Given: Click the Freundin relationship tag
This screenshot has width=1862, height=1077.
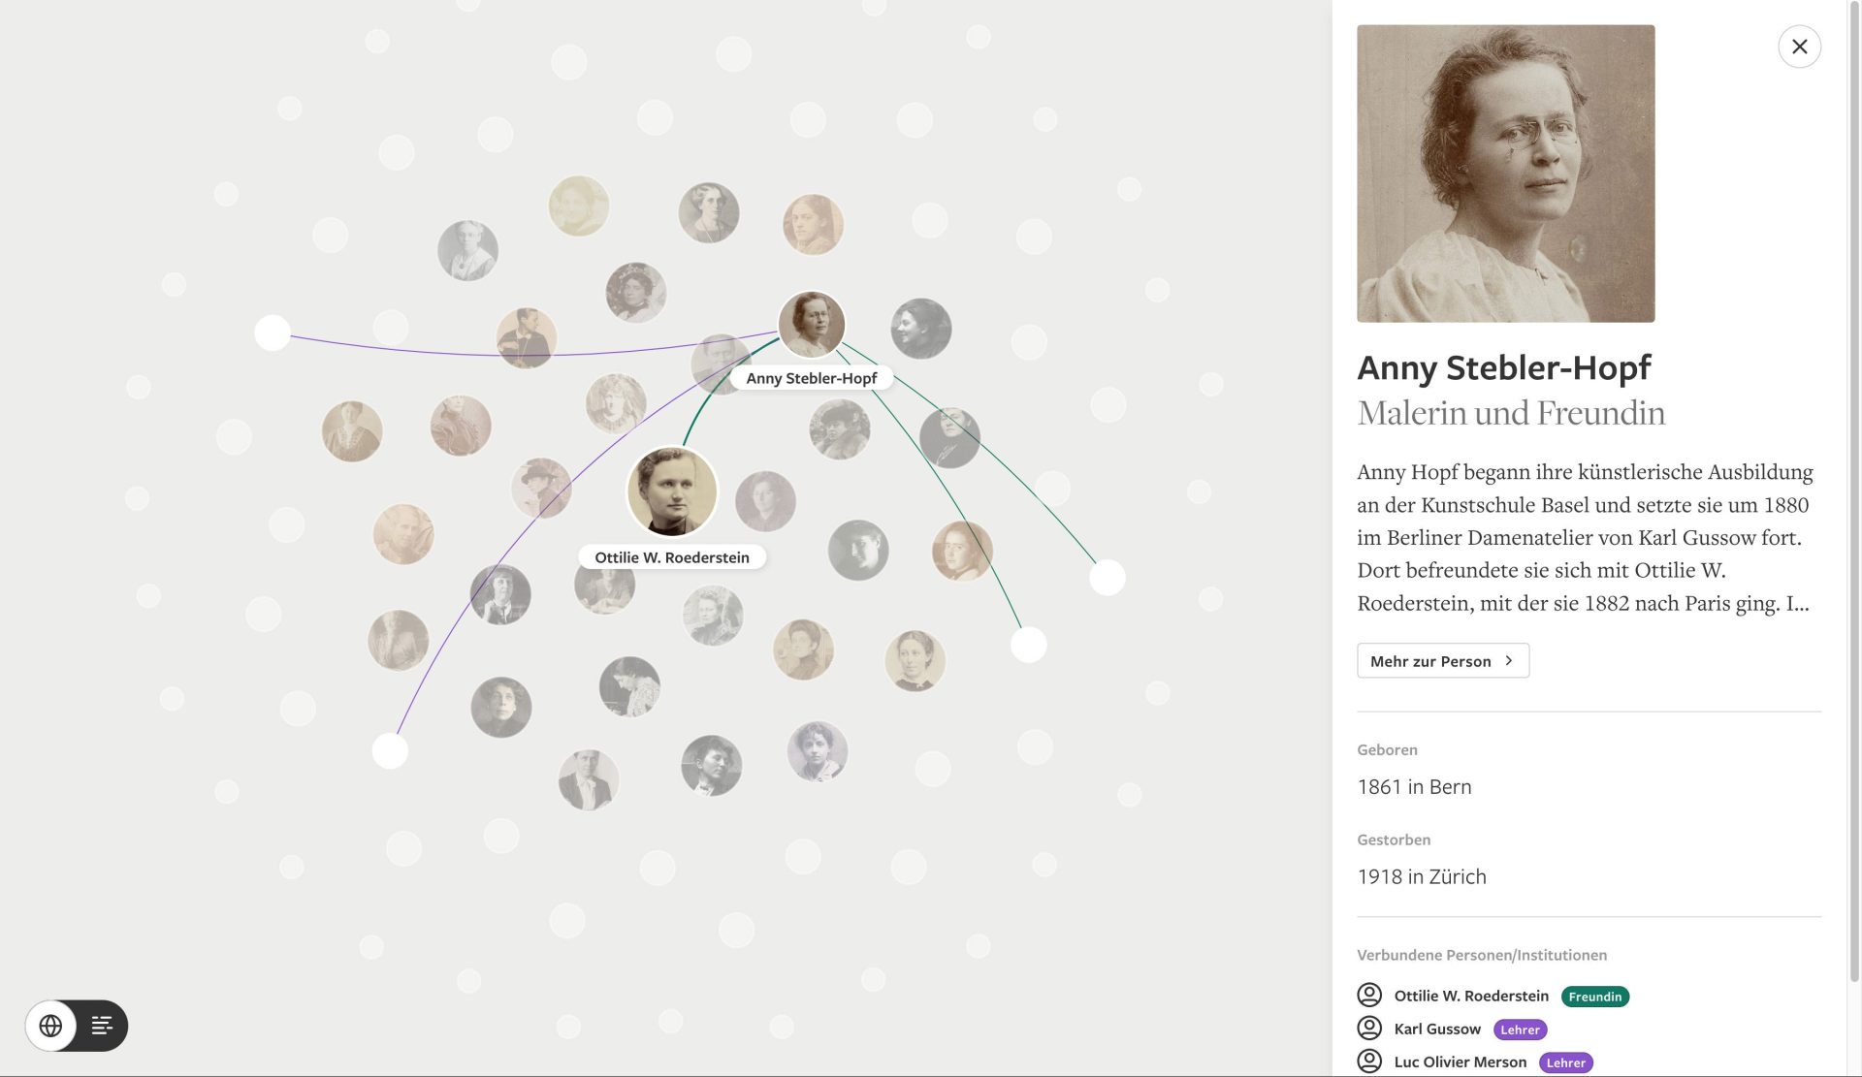Looking at the screenshot, I should pos(1594,997).
